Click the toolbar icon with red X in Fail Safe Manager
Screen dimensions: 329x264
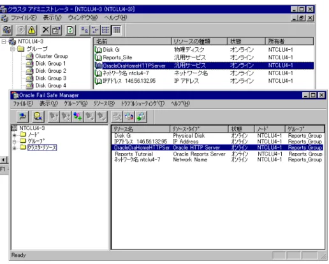tap(129, 117)
